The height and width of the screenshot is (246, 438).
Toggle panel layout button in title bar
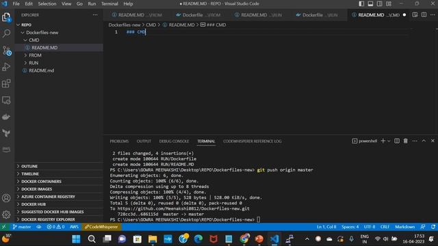pyautogui.click(x=370, y=3)
